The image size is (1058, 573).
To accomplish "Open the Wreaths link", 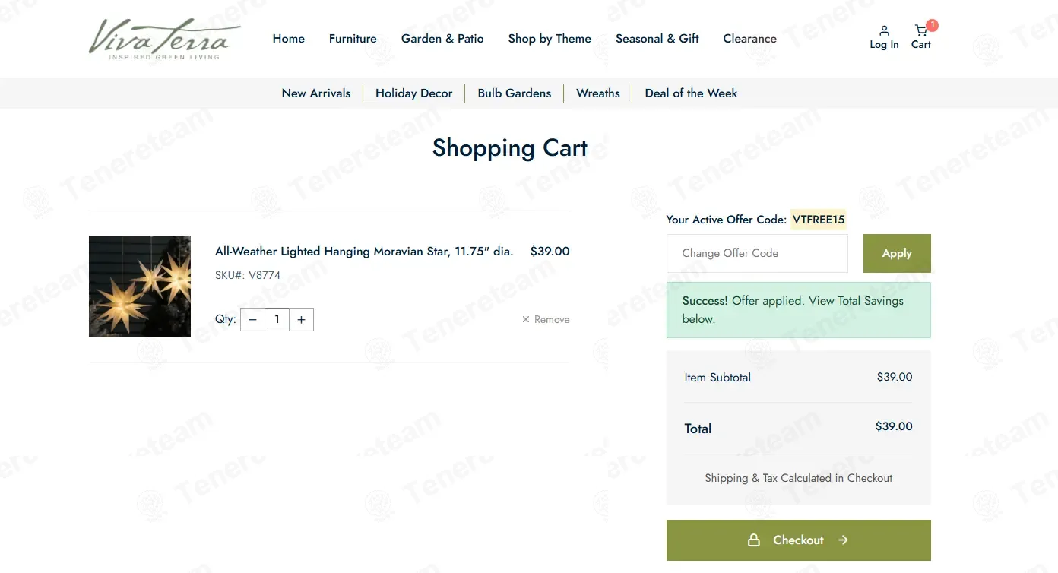I will click(x=598, y=93).
